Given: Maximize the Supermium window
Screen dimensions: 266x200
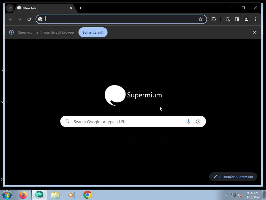Looking at the screenshot, I should point(243,8).
